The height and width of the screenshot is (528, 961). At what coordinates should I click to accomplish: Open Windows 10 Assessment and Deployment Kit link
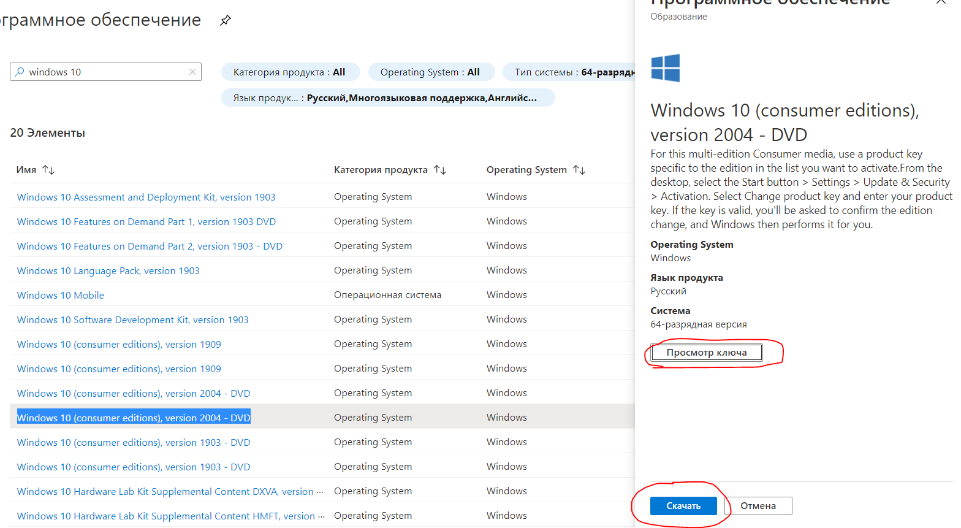[146, 197]
